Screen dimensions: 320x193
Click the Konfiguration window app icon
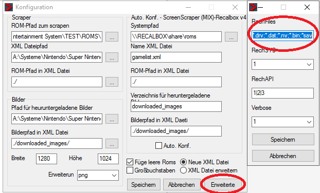coord(9,7)
